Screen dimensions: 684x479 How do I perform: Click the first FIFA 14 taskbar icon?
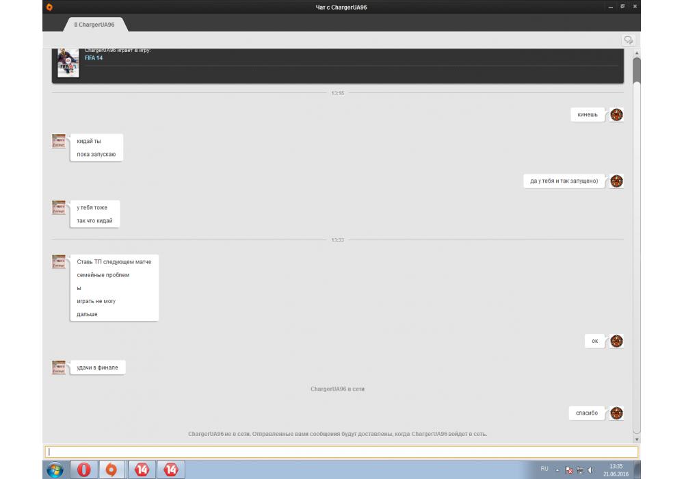[x=142, y=469]
